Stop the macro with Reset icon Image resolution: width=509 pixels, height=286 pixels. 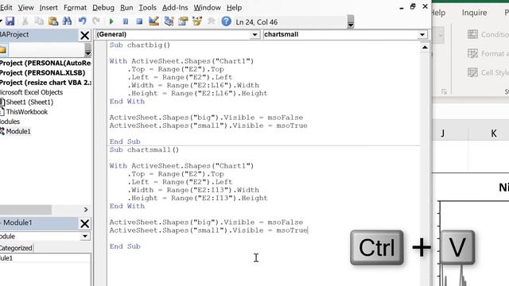(139, 21)
